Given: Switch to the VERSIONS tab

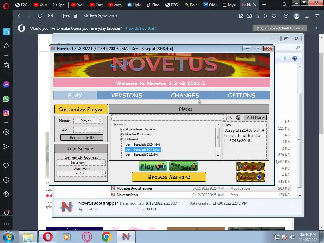Looking at the screenshot, I should pos(127,95).
